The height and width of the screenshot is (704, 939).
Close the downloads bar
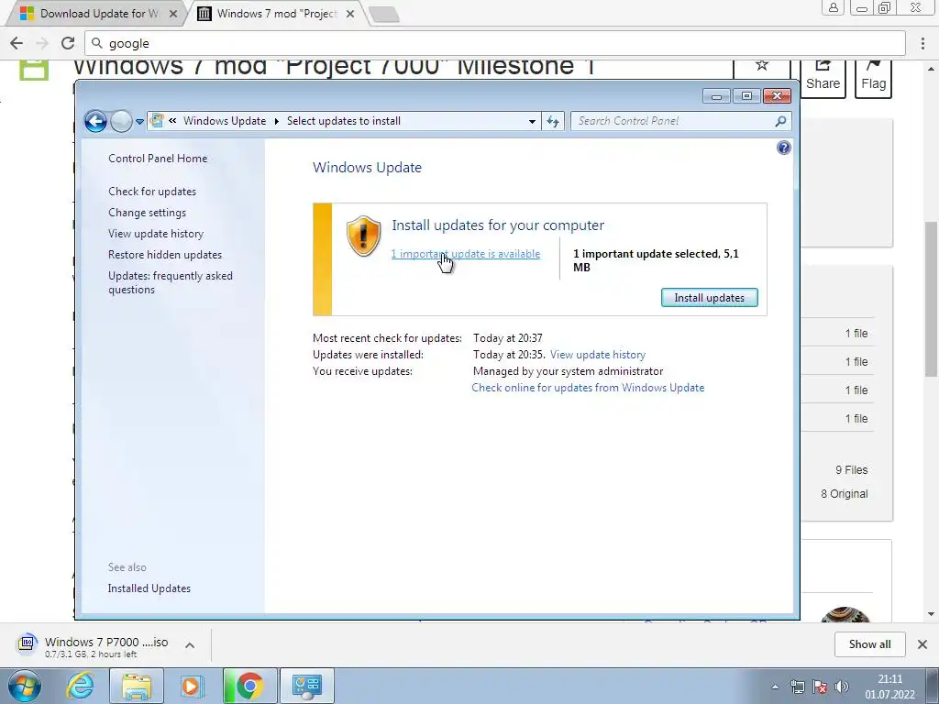coord(922,644)
